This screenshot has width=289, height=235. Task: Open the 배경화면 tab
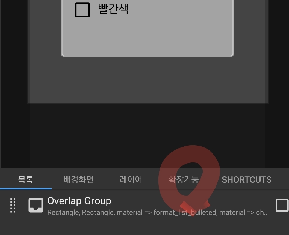tap(78, 179)
